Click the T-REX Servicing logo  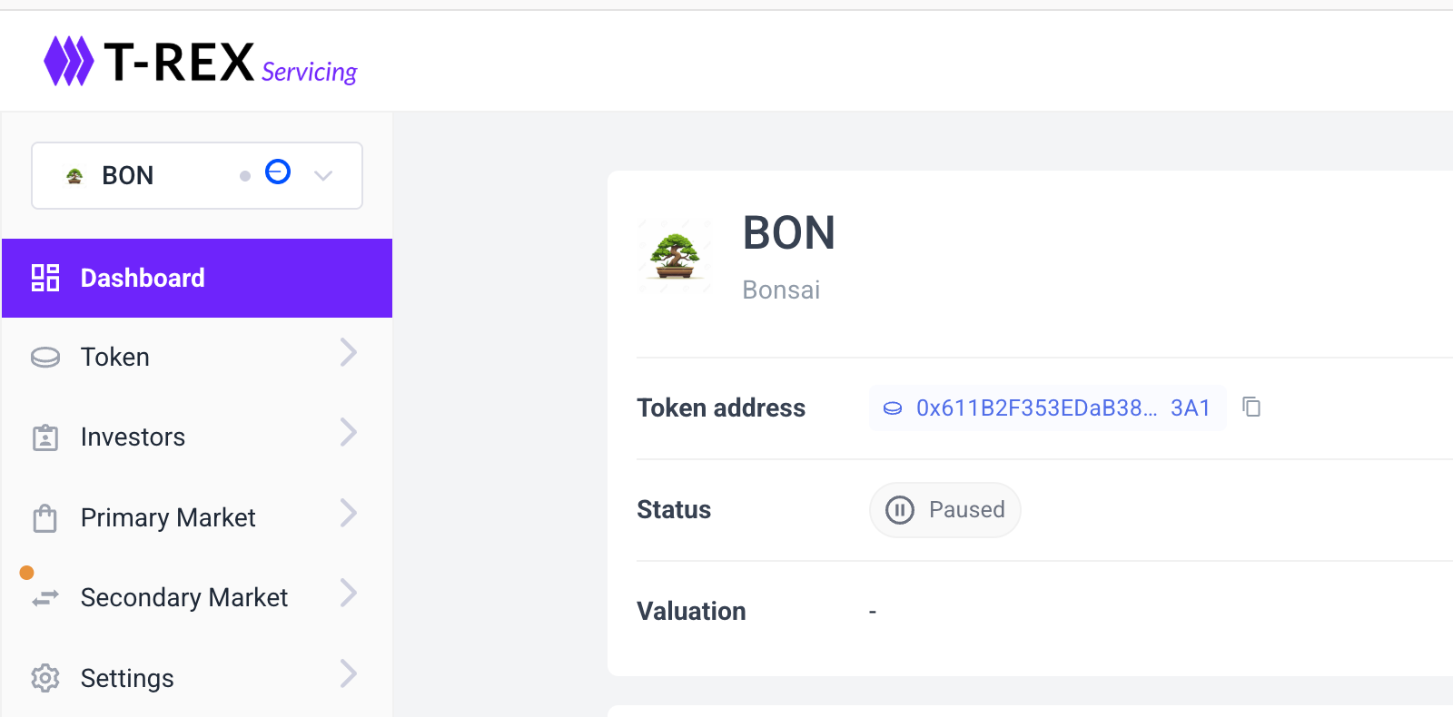(201, 62)
